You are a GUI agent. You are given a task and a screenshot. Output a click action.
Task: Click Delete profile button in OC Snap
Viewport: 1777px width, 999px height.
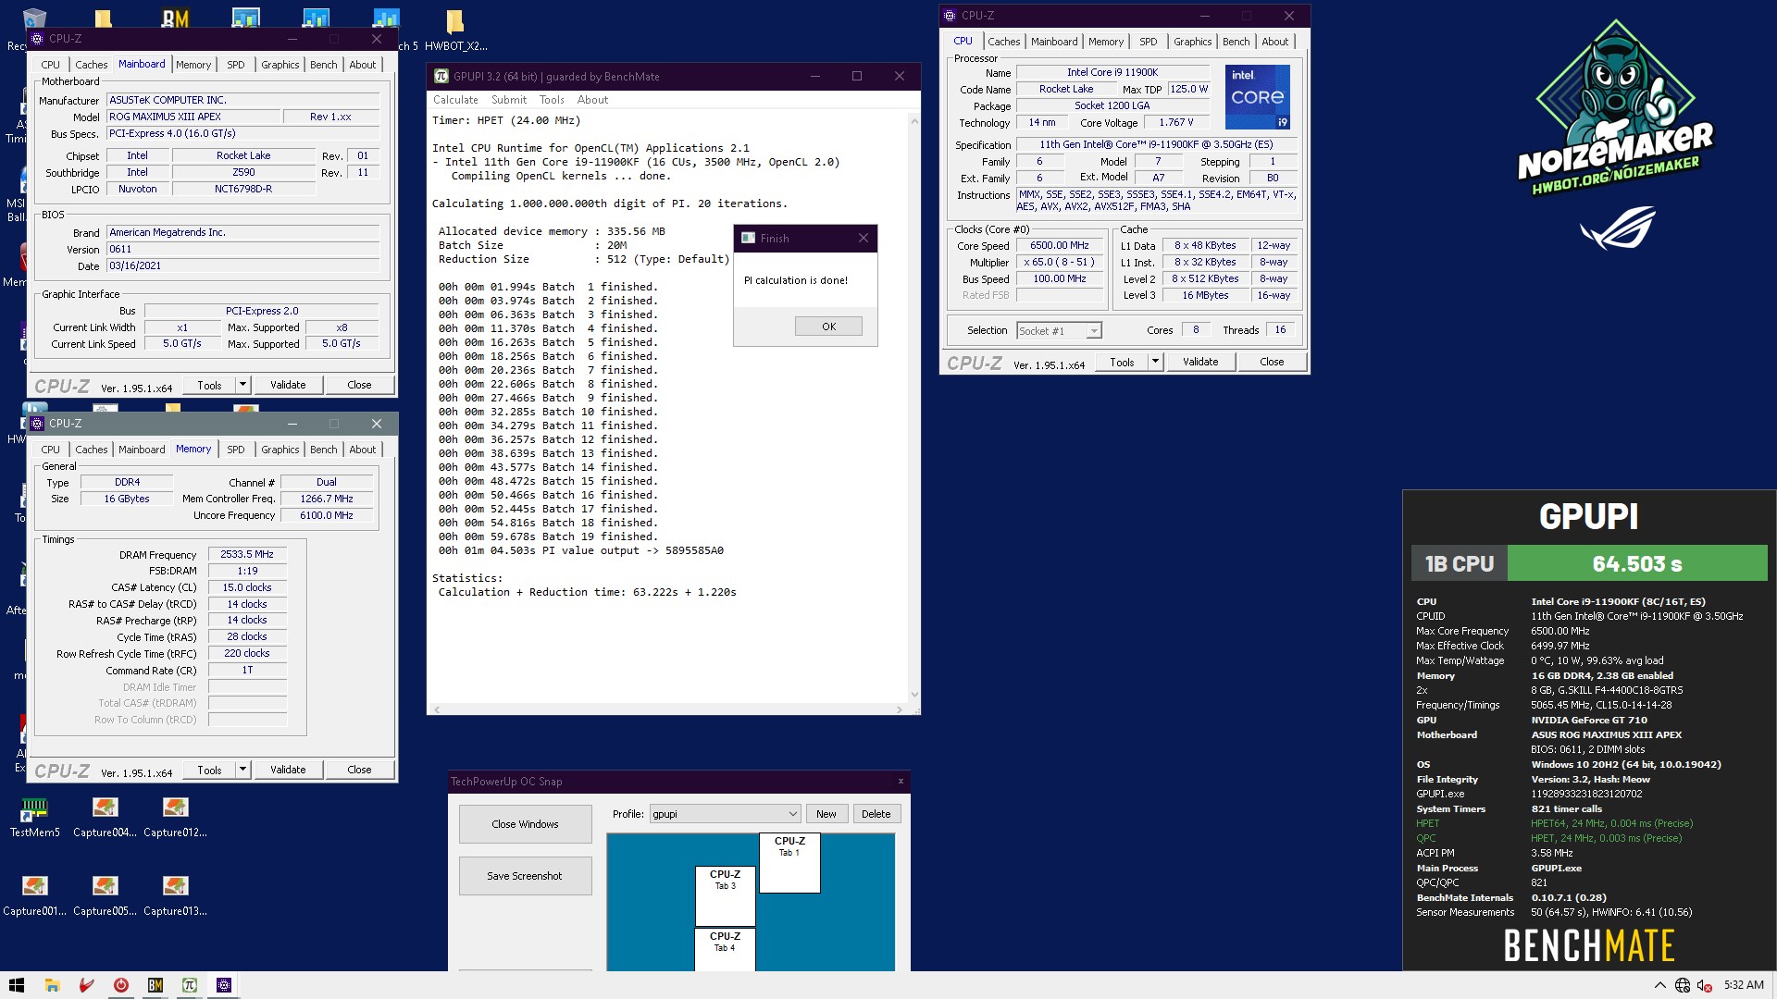tap(876, 814)
